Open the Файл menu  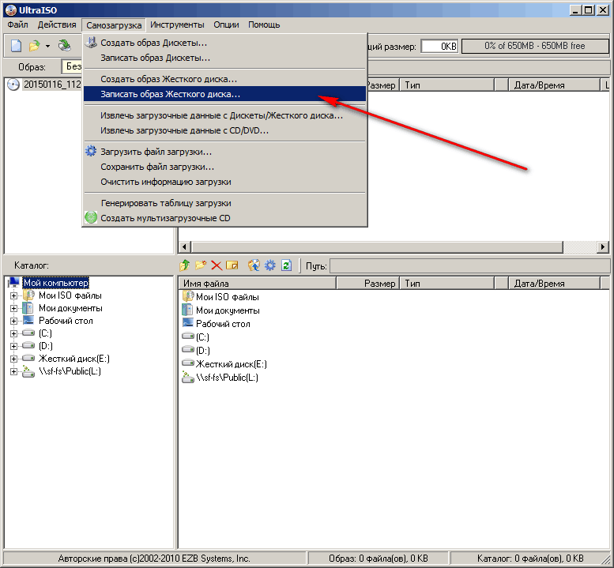point(17,24)
